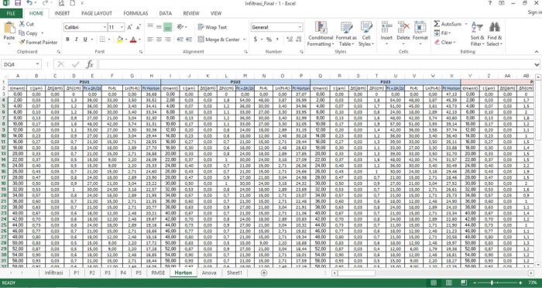Add a new sheet with the plus icon
Screen dimensions: 542x288
click(264, 273)
